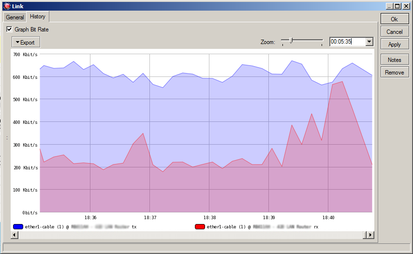Screen dimensions: 413x254
Task: Select the History tab
Action: pos(38,16)
